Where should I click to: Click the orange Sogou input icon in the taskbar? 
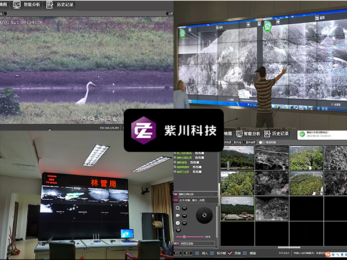pos(328,255)
